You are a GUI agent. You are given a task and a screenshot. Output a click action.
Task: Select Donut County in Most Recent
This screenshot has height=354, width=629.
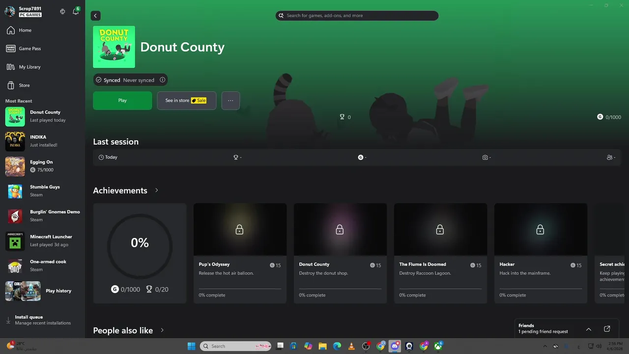tap(42, 117)
